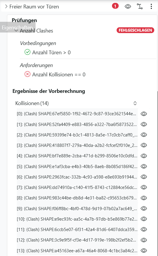
Task: Toggle visibility eye in rule header
Action: (128, 6)
